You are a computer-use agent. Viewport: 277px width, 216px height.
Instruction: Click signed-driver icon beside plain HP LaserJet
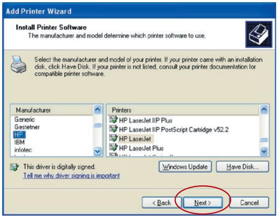coord(113,138)
